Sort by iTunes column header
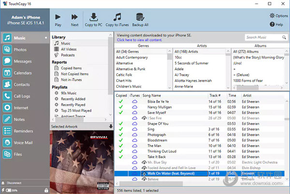290x194 pixels. [135, 96]
